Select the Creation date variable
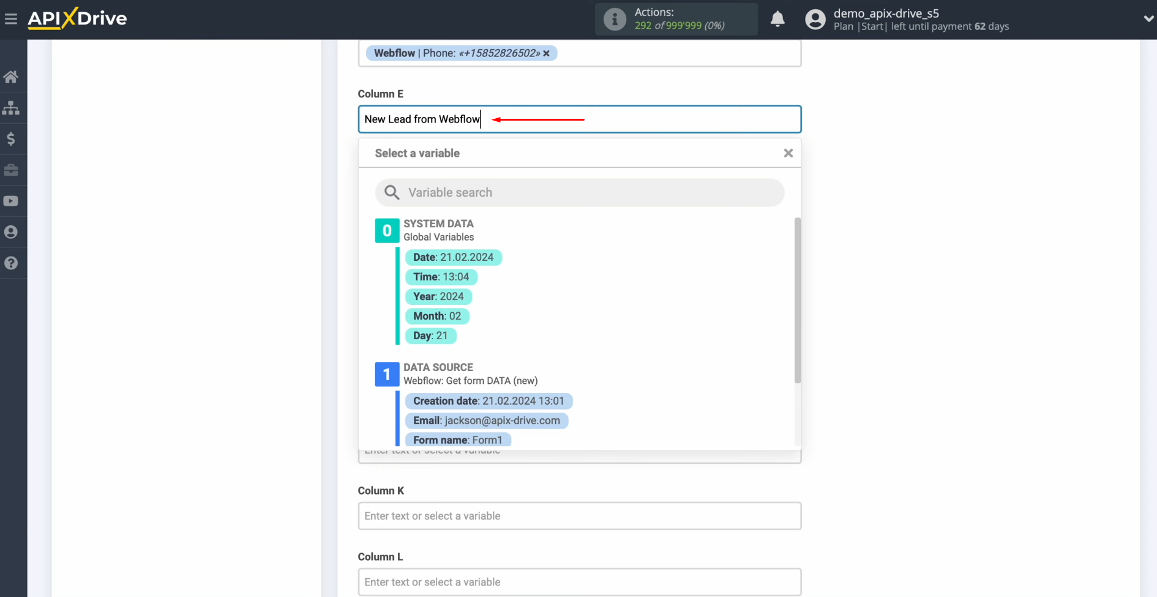 (489, 401)
